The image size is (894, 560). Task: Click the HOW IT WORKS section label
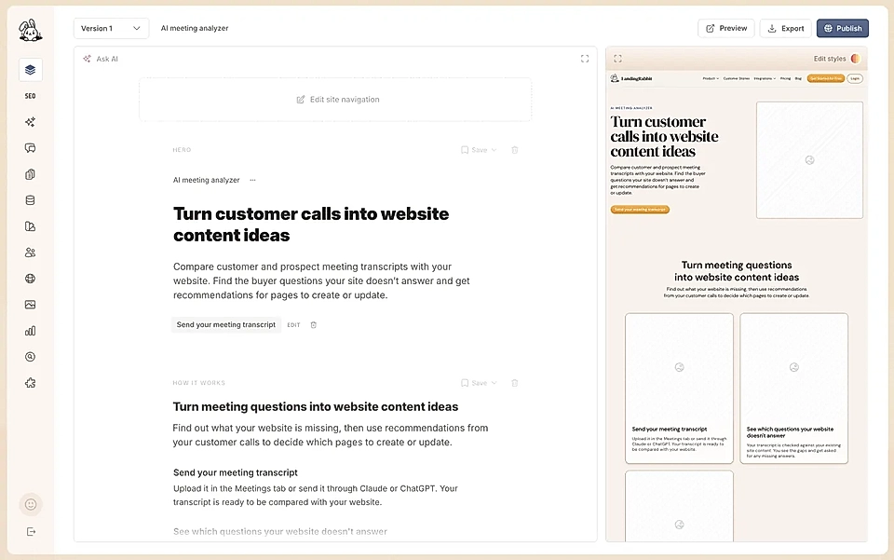pos(199,383)
